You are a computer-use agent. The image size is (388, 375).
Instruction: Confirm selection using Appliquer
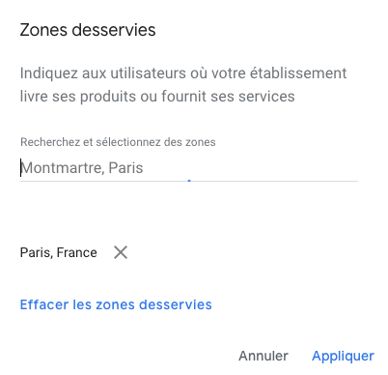(343, 356)
